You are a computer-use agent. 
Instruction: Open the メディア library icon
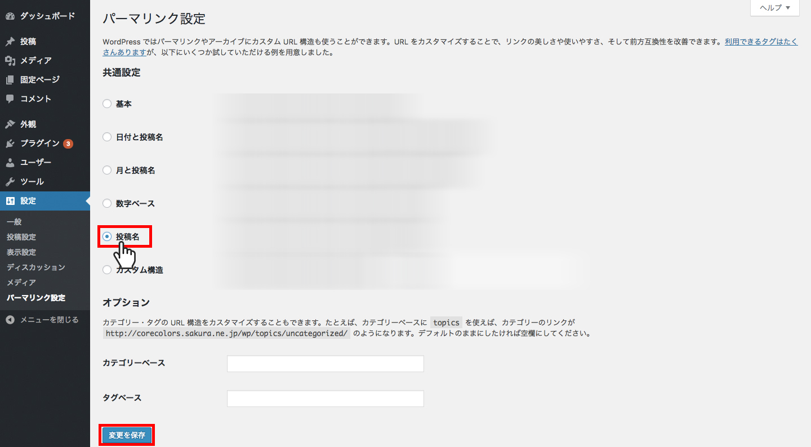pyautogui.click(x=10, y=61)
